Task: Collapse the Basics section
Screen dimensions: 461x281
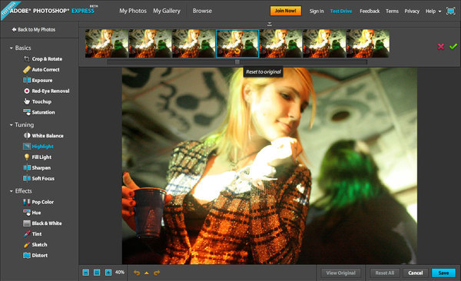Action: pos(12,48)
